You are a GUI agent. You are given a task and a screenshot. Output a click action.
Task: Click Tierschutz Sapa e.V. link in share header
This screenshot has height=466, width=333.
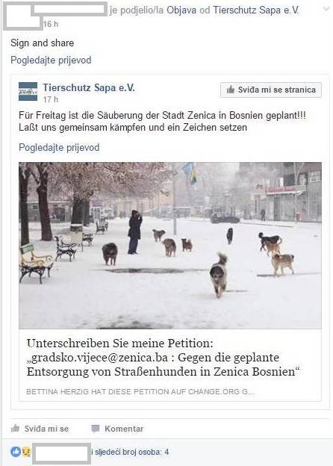click(256, 10)
